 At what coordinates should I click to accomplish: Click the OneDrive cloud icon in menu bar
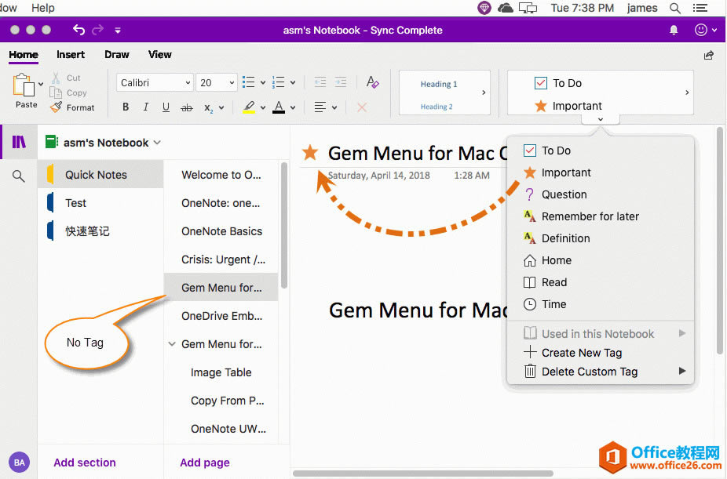tap(505, 8)
